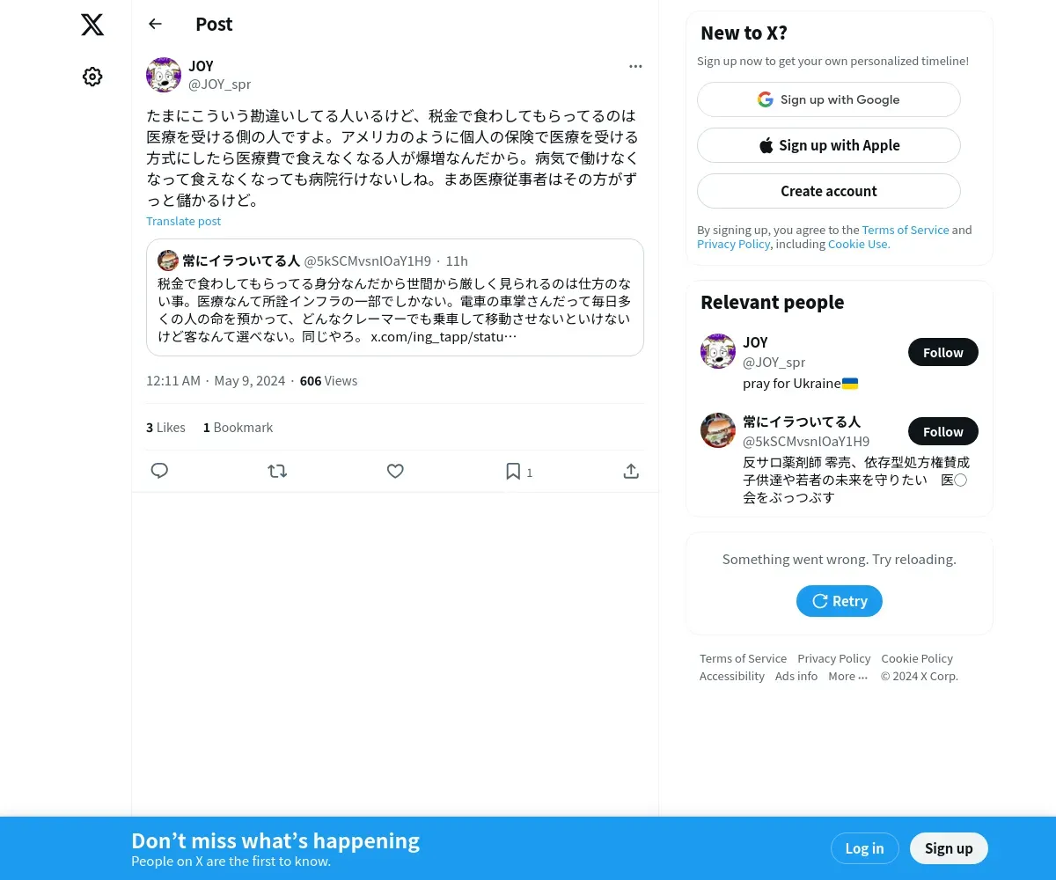Open the settings gear icon in sidebar
Screen dimensions: 1056x880
[92, 77]
